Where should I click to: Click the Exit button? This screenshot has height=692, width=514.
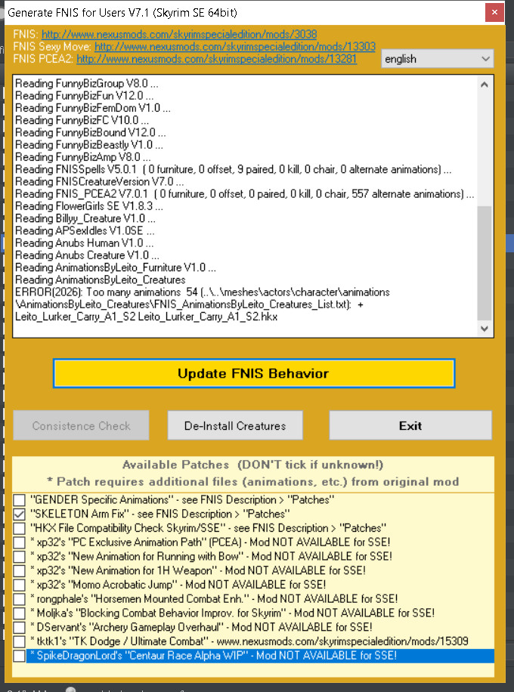coord(410,425)
